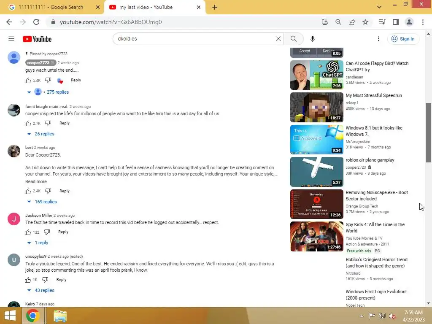The height and width of the screenshot is (324, 432).
Task: Reply to uncopylox9's comment
Action: pos(61,280)
